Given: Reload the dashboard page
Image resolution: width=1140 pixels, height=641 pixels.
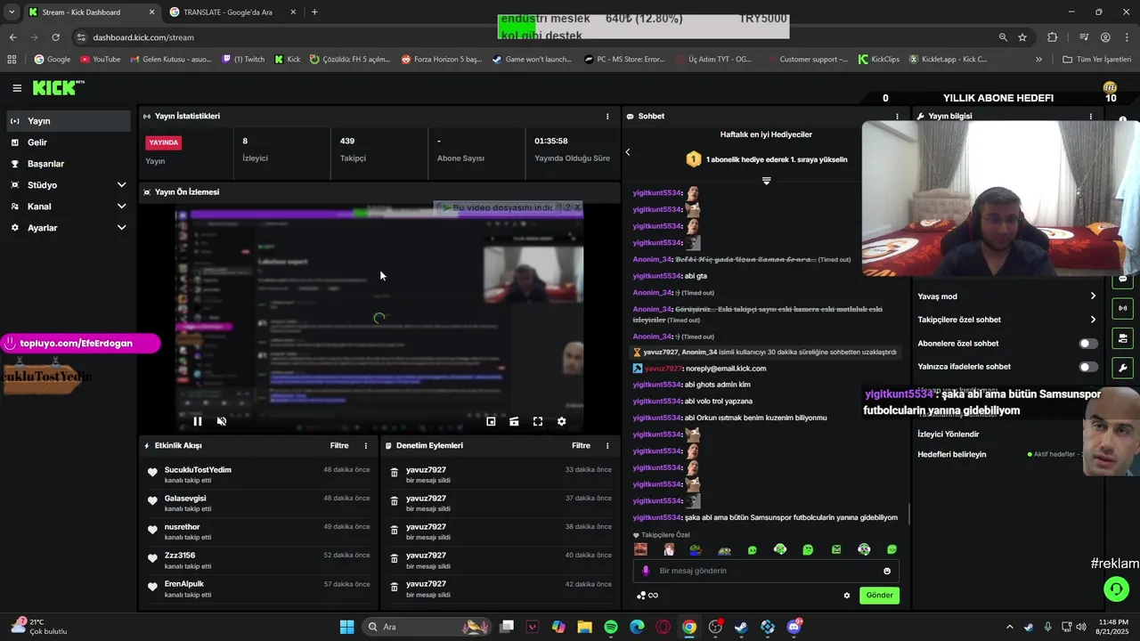Looking at the screenshot, I should pyautogui.click(x=55, y=37).
